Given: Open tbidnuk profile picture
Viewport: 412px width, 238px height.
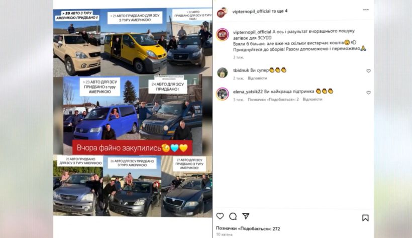Looking at the screenshot, I should point(222,72).
